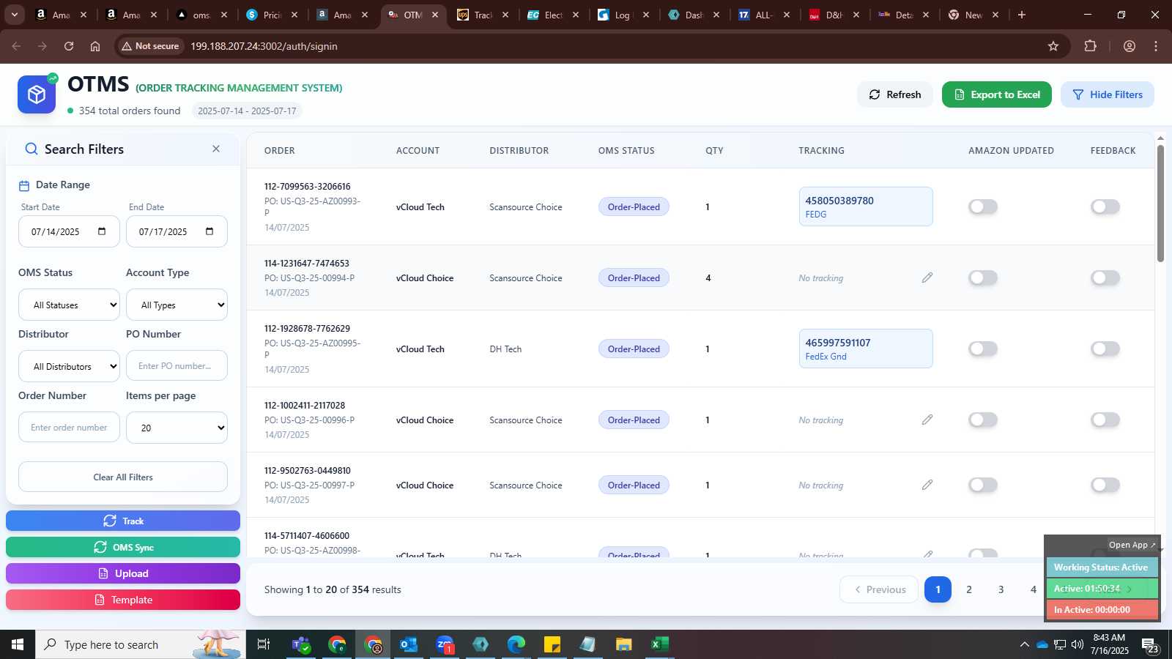
Task: Click the Refresh button
Action: tap(895, 94)
